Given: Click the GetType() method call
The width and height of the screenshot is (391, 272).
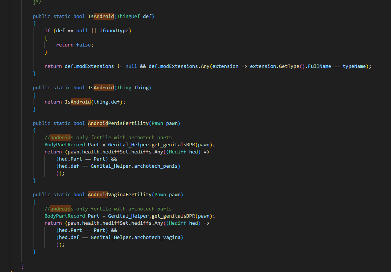Looking at the screenshot, I should (292, 66).
